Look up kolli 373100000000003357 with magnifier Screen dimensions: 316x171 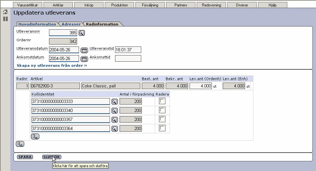[114, 120]
